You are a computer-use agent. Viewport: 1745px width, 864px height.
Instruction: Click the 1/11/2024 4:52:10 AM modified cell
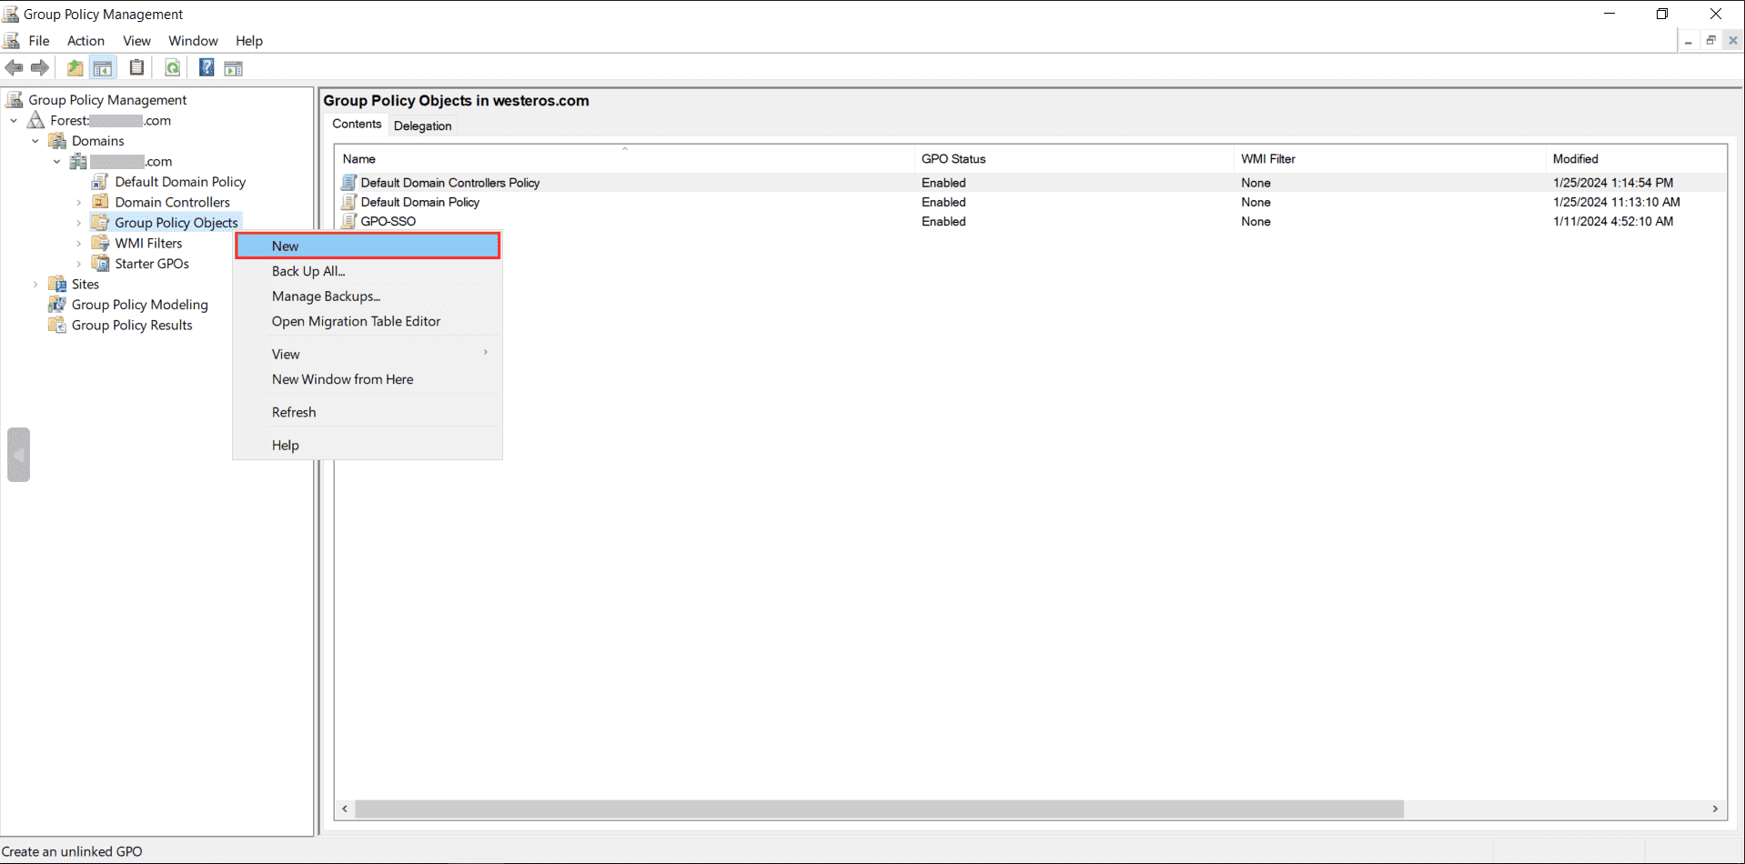pyautogui.click(x=1612, y=221)
